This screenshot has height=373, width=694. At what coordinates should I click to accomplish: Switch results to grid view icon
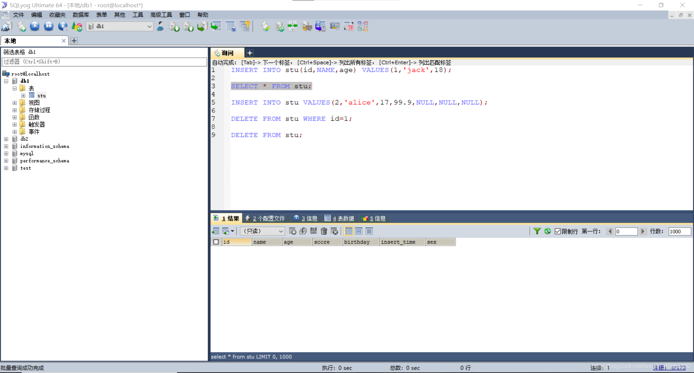348,231
